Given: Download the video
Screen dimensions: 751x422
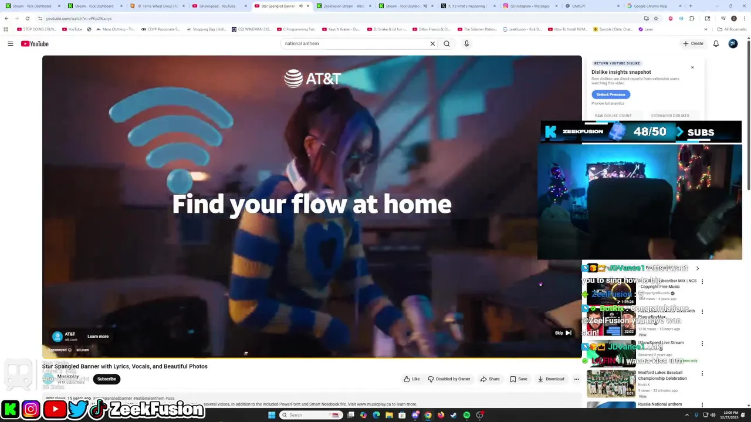Looking at the screenshot, I should [x=551, y=379].
